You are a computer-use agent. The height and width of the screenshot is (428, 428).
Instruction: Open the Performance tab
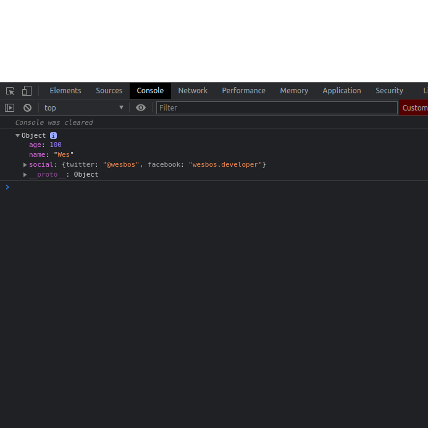click(x=243, y=91)
